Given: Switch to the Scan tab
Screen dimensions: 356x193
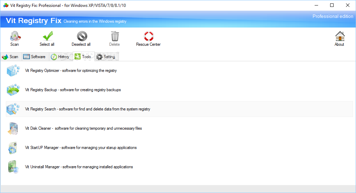Looking at the screenshot, I should point(11,57).
